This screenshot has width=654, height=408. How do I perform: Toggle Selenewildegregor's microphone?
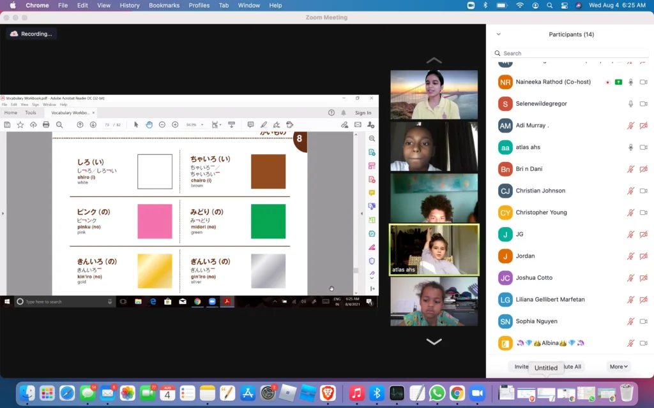coord(630,104)
